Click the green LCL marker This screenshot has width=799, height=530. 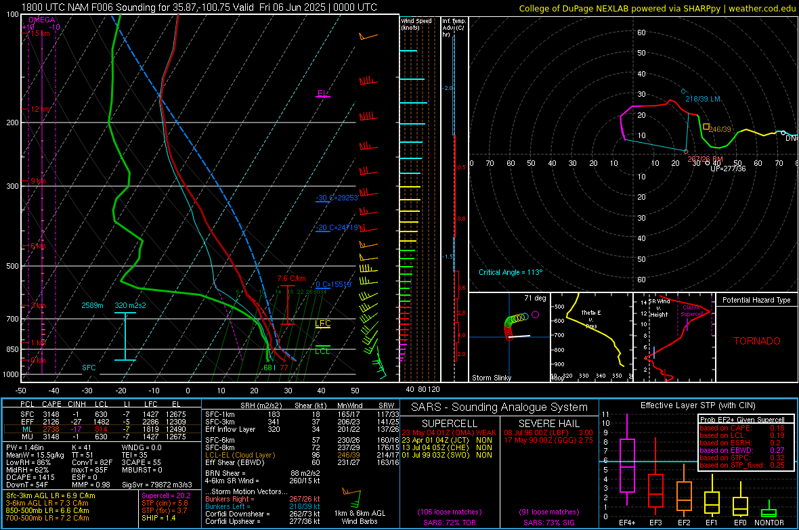coord(322,351)
